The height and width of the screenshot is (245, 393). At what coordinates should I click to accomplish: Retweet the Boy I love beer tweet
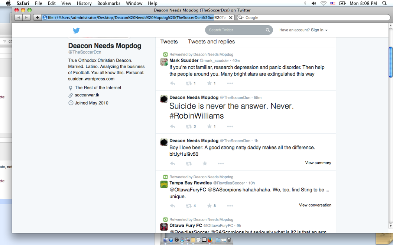[x=188, y=163]
